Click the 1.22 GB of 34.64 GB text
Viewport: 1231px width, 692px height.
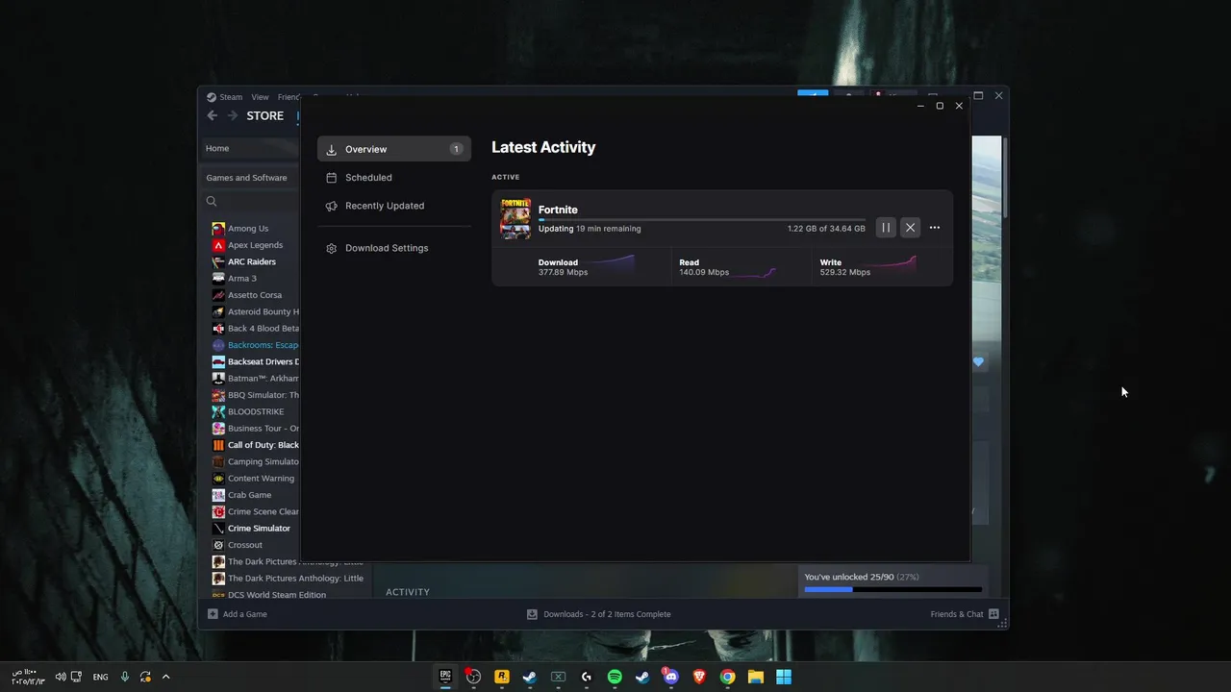tap(826, 229)
